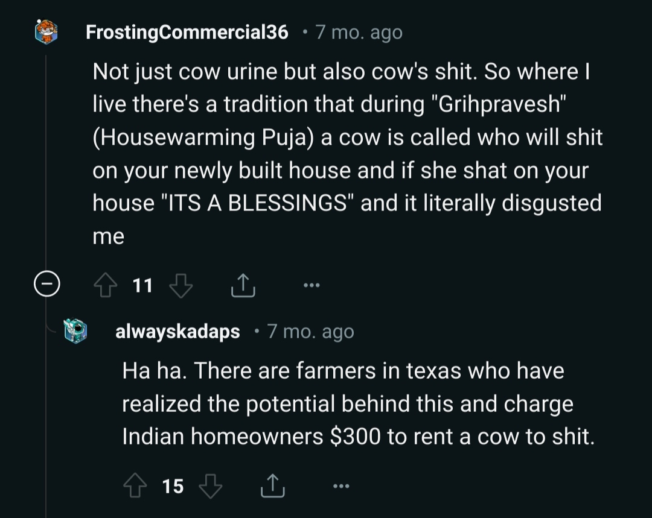Open the alwayskadaps avatar image
652x518 pixels.
(75, 332)
